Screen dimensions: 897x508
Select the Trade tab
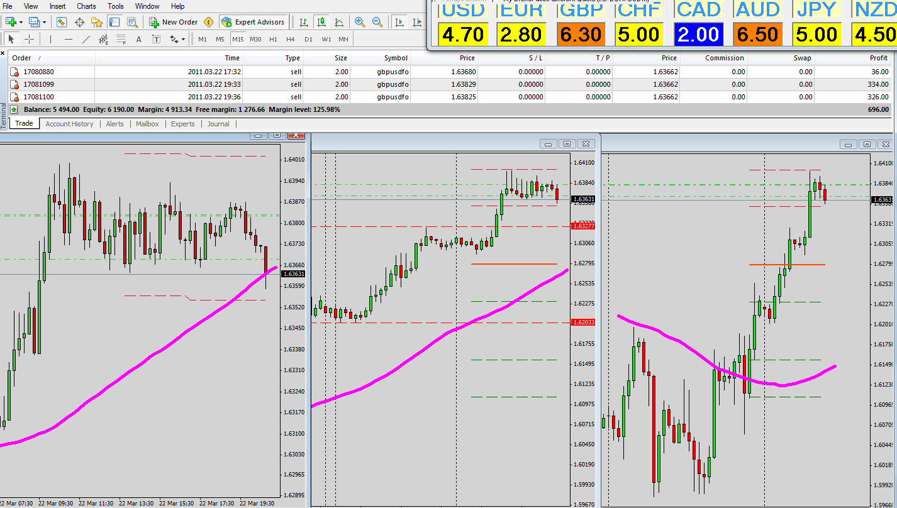point(24,123)
